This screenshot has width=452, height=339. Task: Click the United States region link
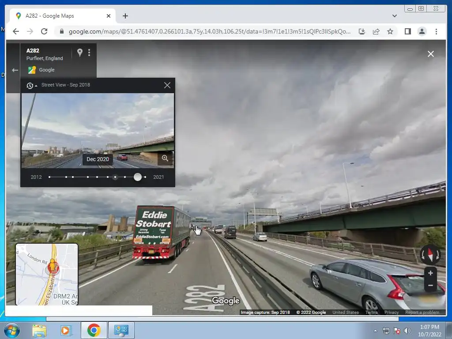point(346,313)
